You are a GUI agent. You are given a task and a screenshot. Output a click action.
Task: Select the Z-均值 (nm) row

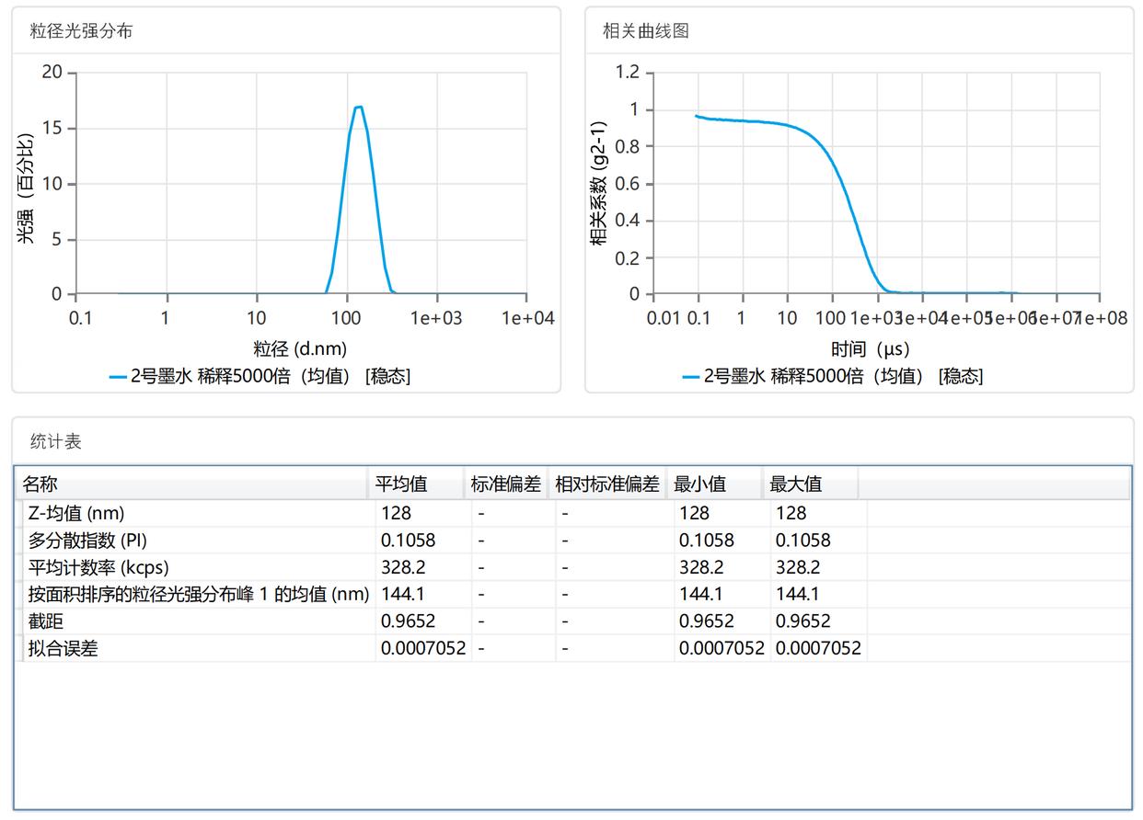(76, 513)
